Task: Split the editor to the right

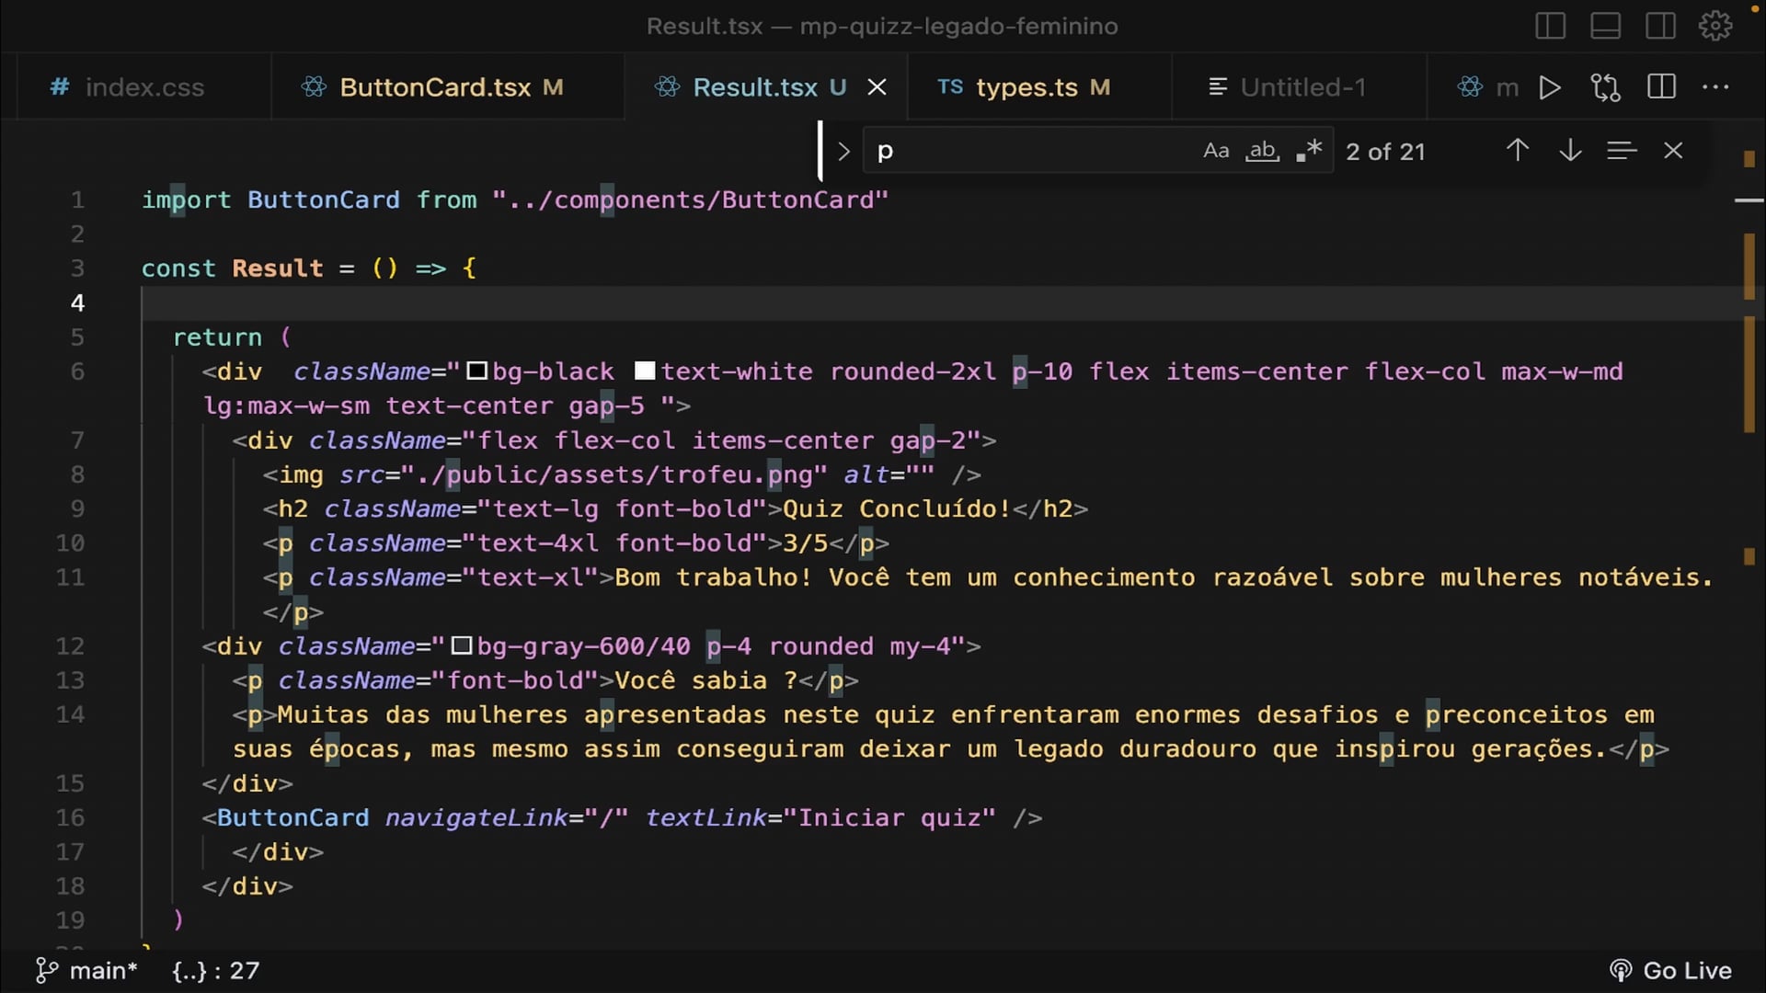Action: [1661, 87]
